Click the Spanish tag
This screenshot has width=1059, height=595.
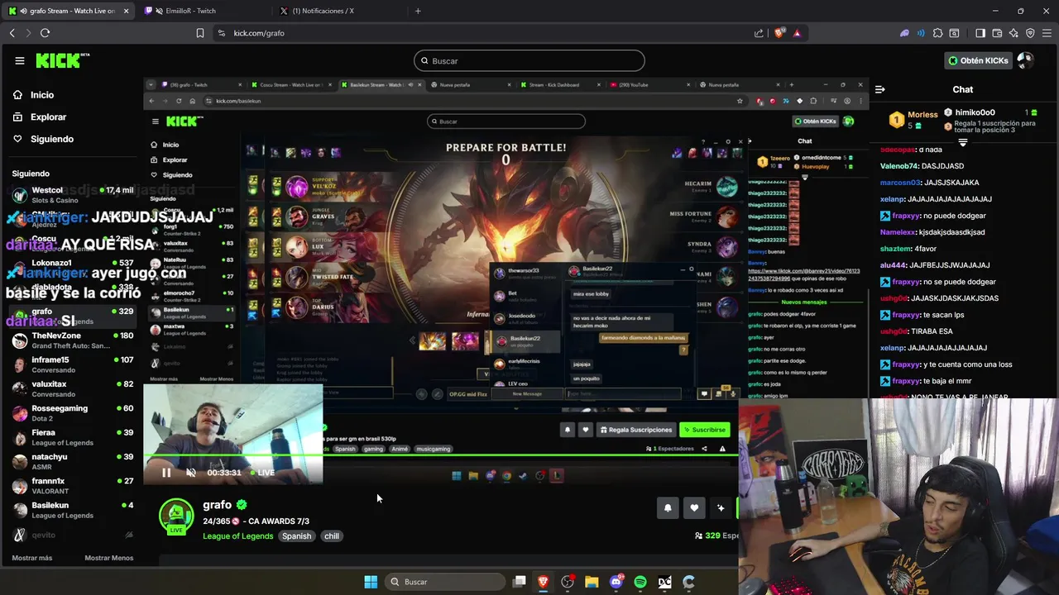296,536
